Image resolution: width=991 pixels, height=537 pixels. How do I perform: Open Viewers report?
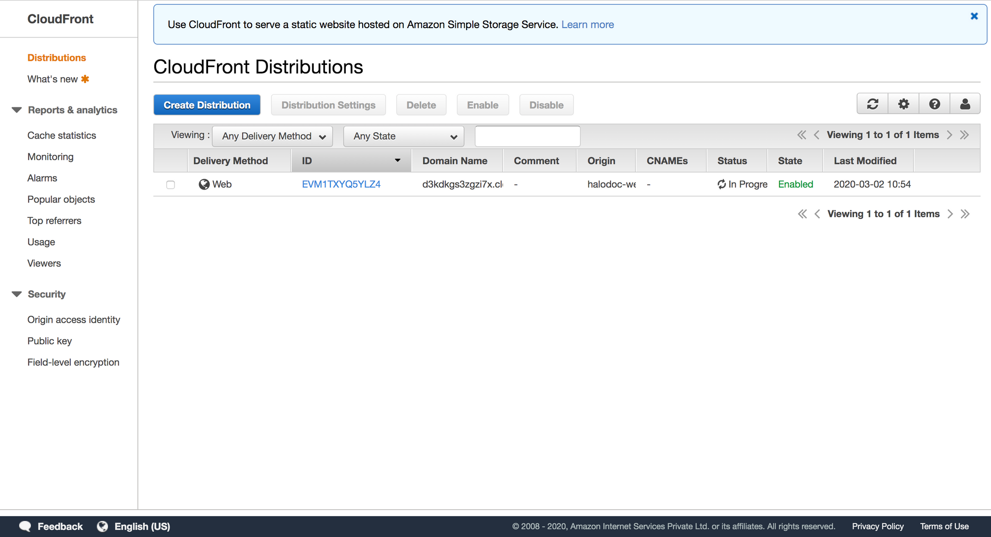tap(44, 263)
